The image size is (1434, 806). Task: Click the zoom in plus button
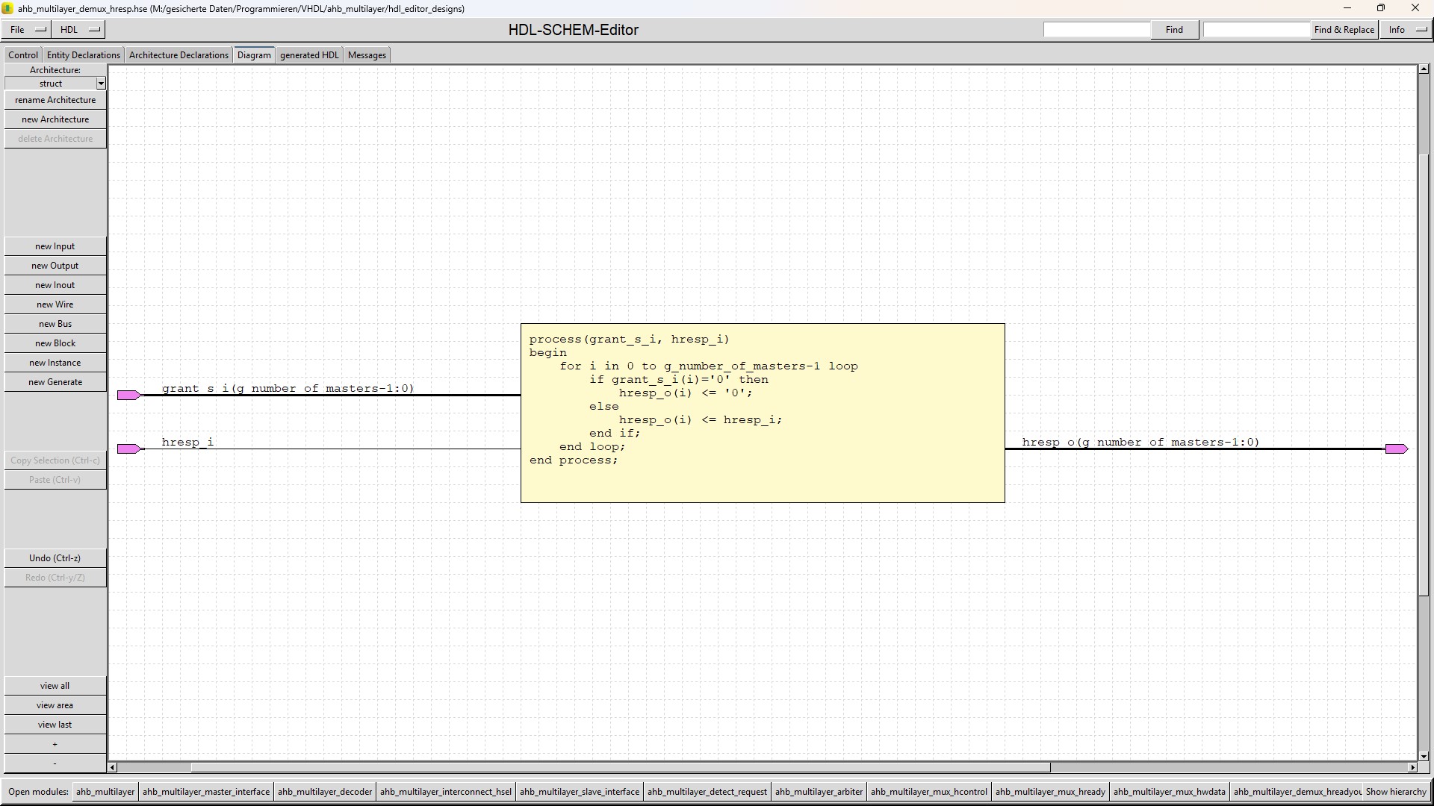coord(55,744)
